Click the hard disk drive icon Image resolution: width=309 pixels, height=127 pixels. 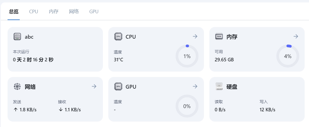pyautogui.click(x=219, y=86)
